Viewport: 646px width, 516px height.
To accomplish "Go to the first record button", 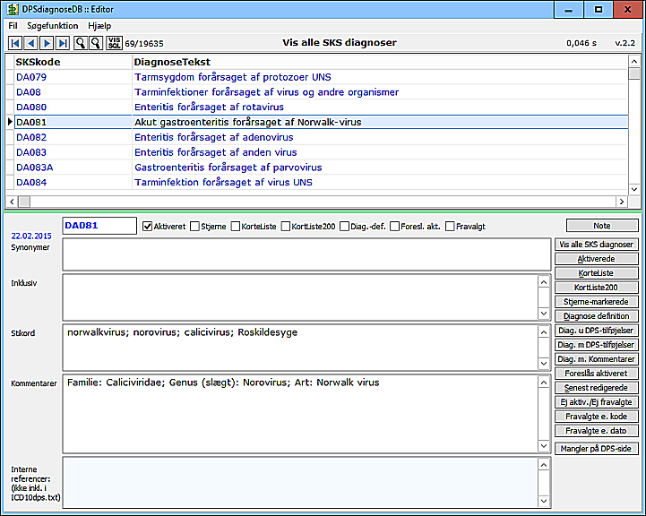I will [15, 43].
